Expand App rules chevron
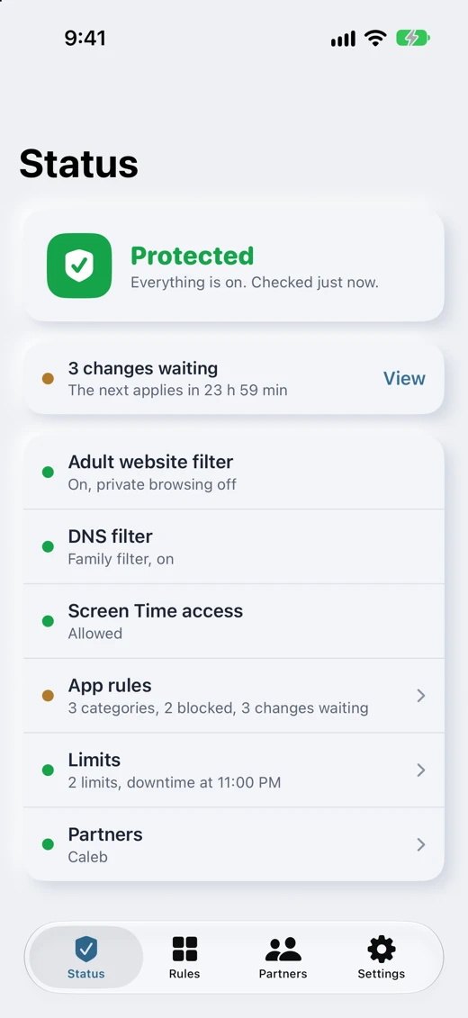This screenshot has height=1018, width=468. 420,696
